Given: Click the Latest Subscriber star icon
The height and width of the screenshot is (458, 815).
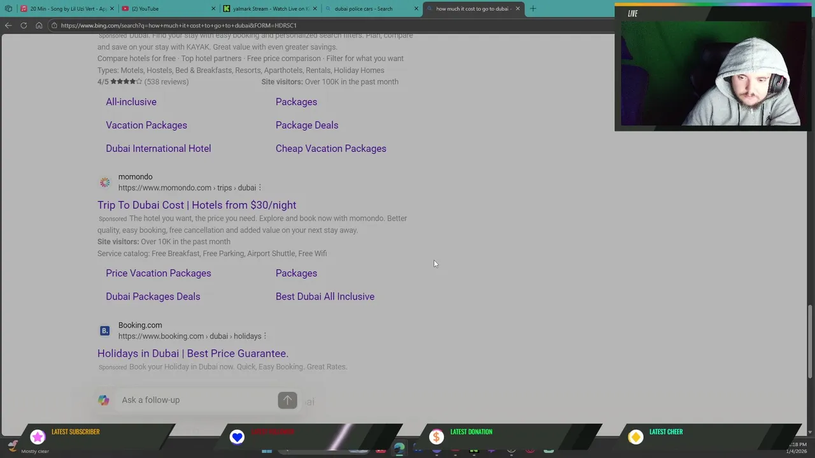Looking at the screenshot, I should click(38, 436).
